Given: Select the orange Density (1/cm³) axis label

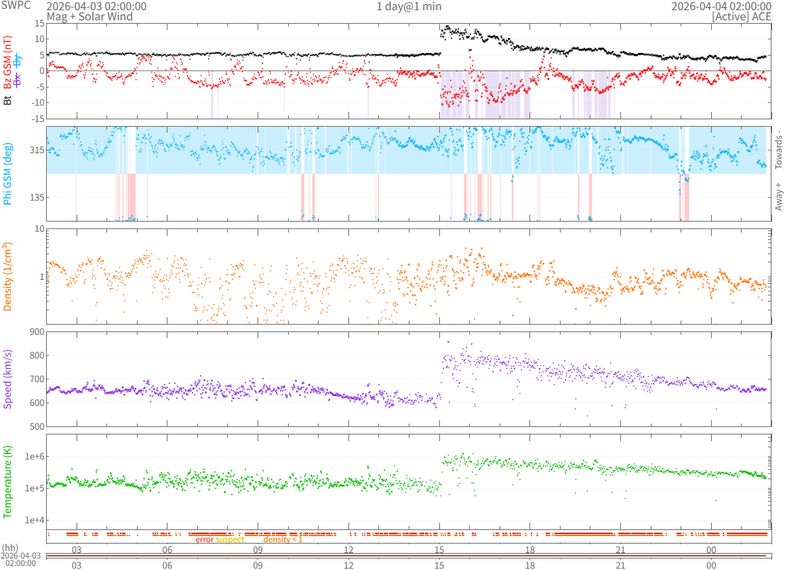Looking at the screenshot, I should click(x=8, y=276).
